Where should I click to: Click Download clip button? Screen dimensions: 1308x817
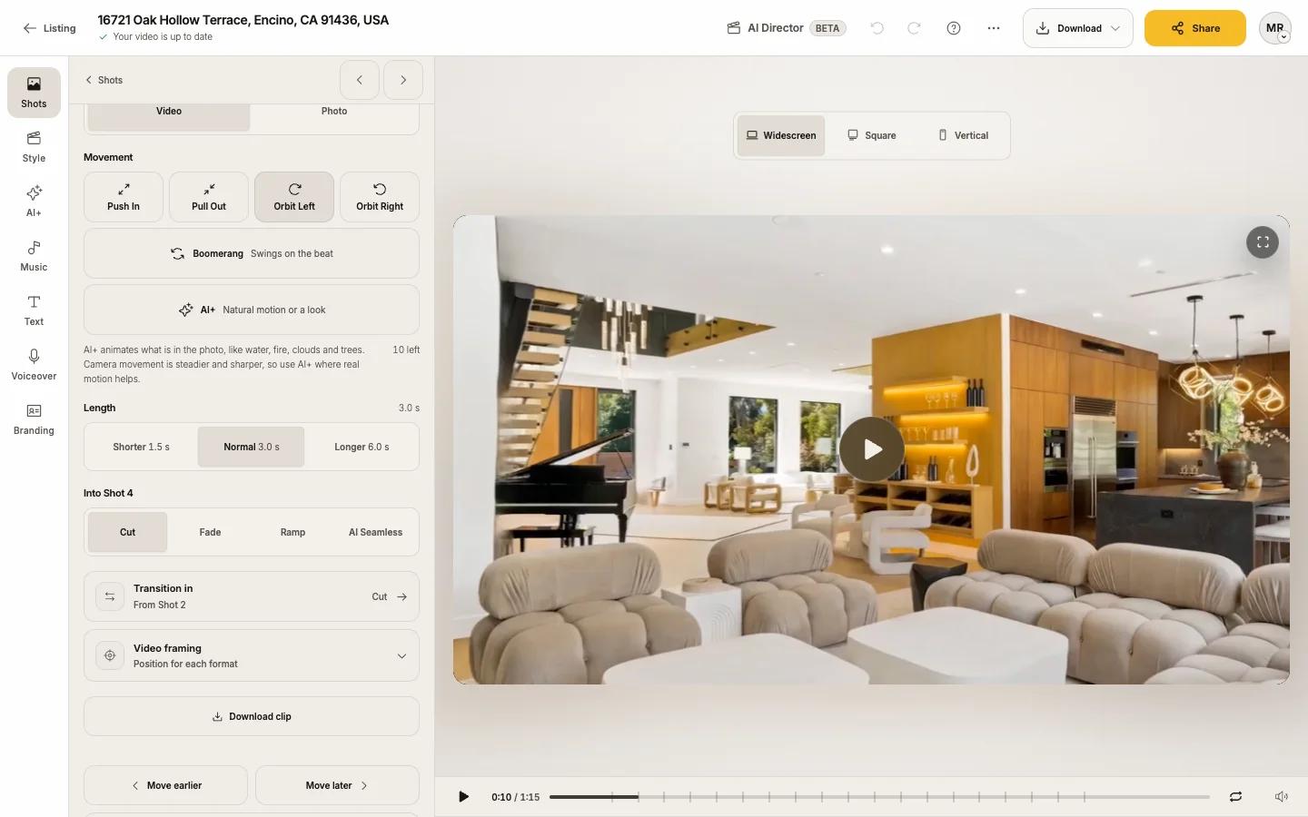252,716
